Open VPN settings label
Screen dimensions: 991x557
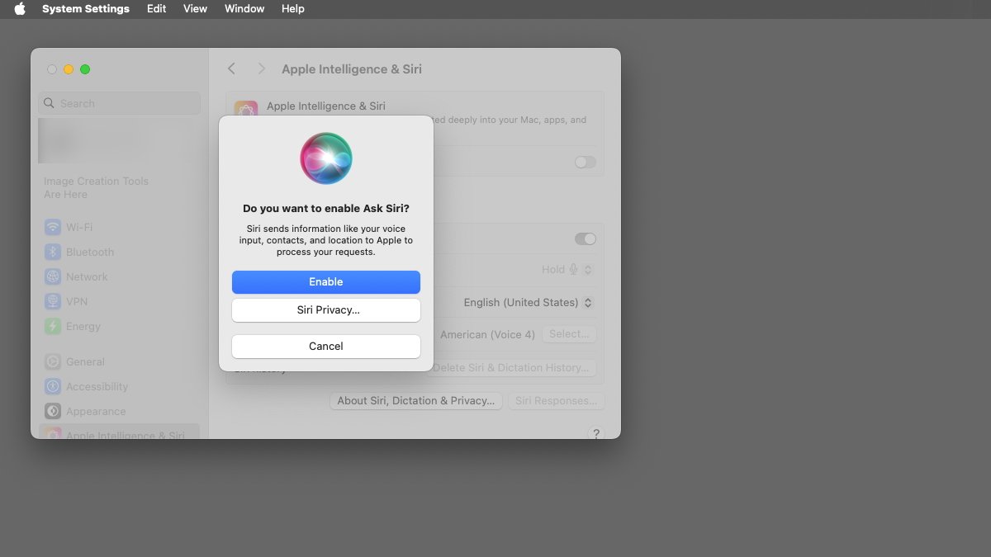point(77,301)
